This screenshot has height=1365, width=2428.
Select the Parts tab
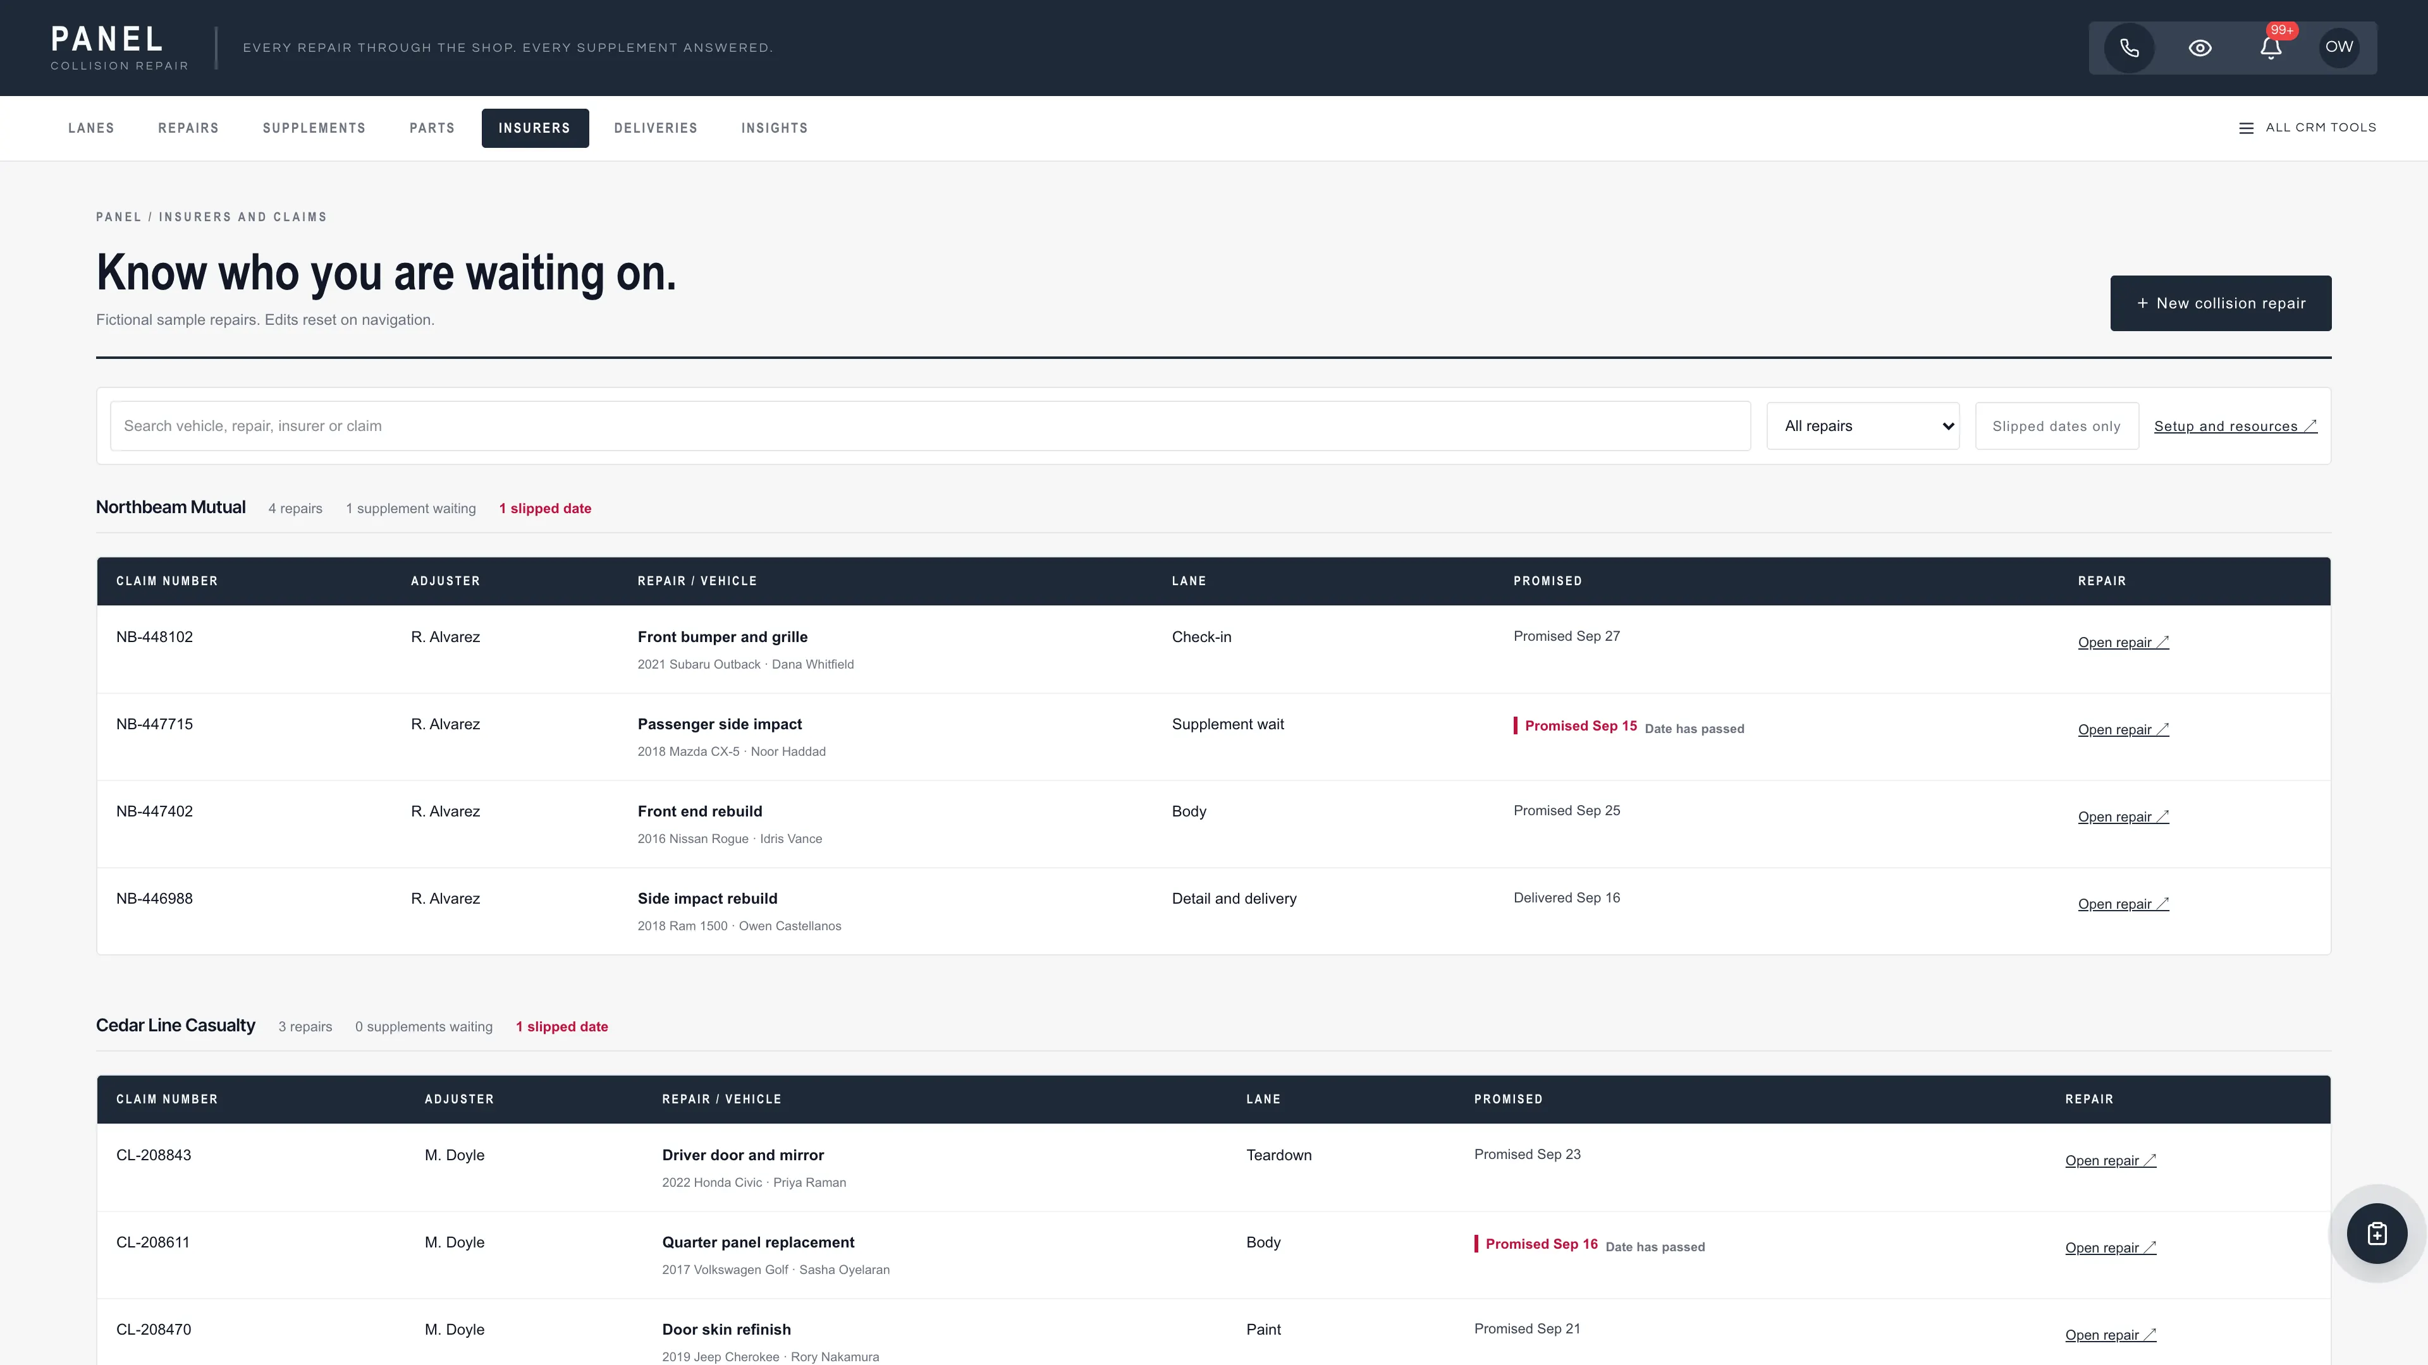[432, 128]
